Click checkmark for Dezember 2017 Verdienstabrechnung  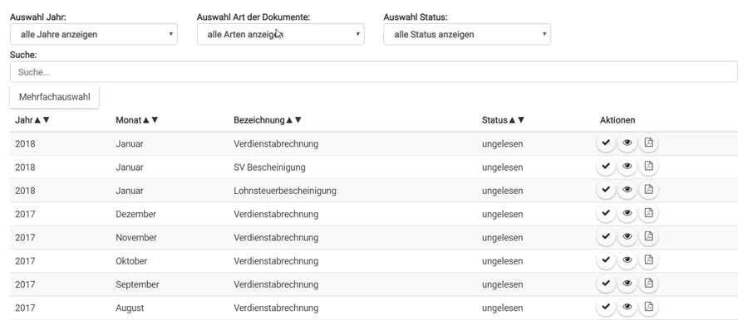[x=606, y=213]
